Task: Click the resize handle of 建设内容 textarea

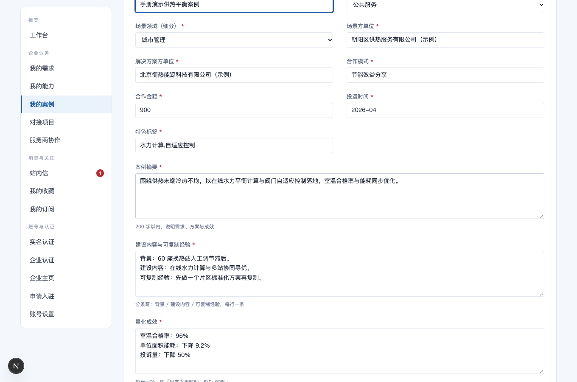Action: (541, 294)
